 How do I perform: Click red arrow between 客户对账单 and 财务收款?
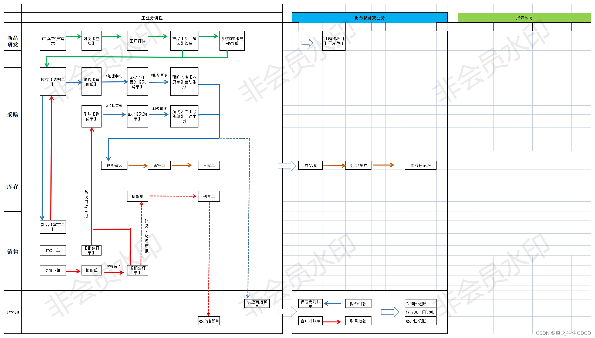tap(332, 322)
